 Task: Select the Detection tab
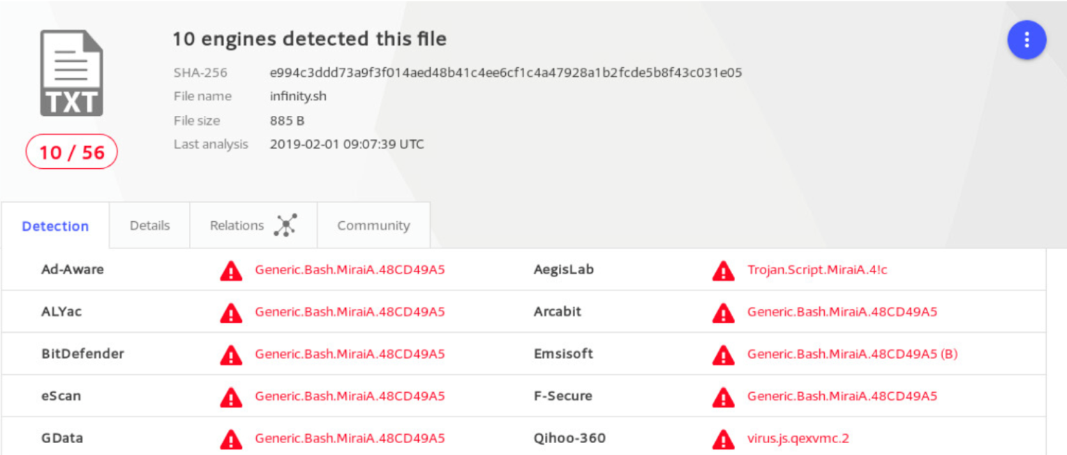(54, 226)
